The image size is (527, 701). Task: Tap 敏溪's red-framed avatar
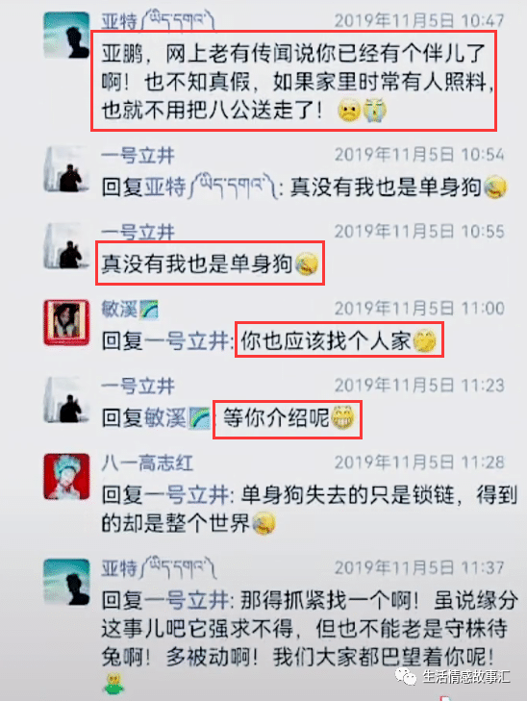(x=66, y=323)
